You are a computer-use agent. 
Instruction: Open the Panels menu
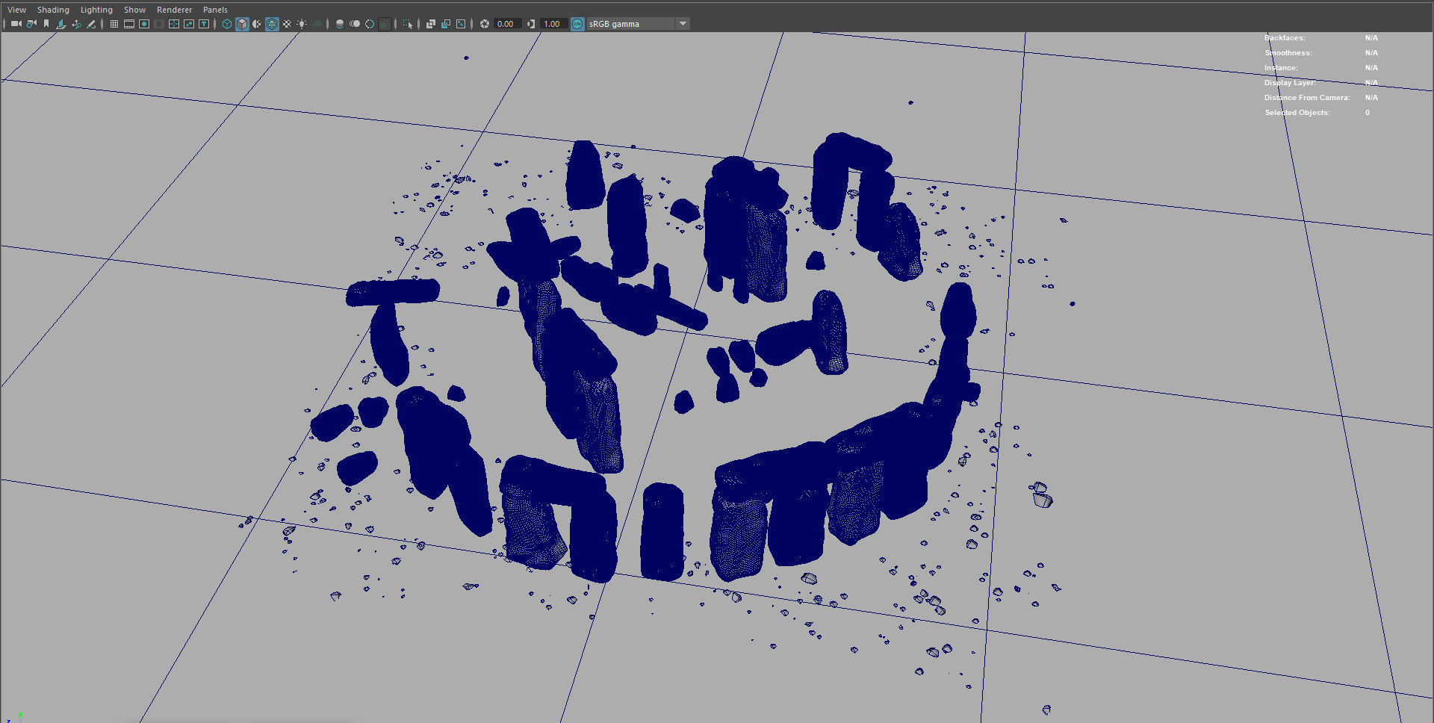point(215,10)
